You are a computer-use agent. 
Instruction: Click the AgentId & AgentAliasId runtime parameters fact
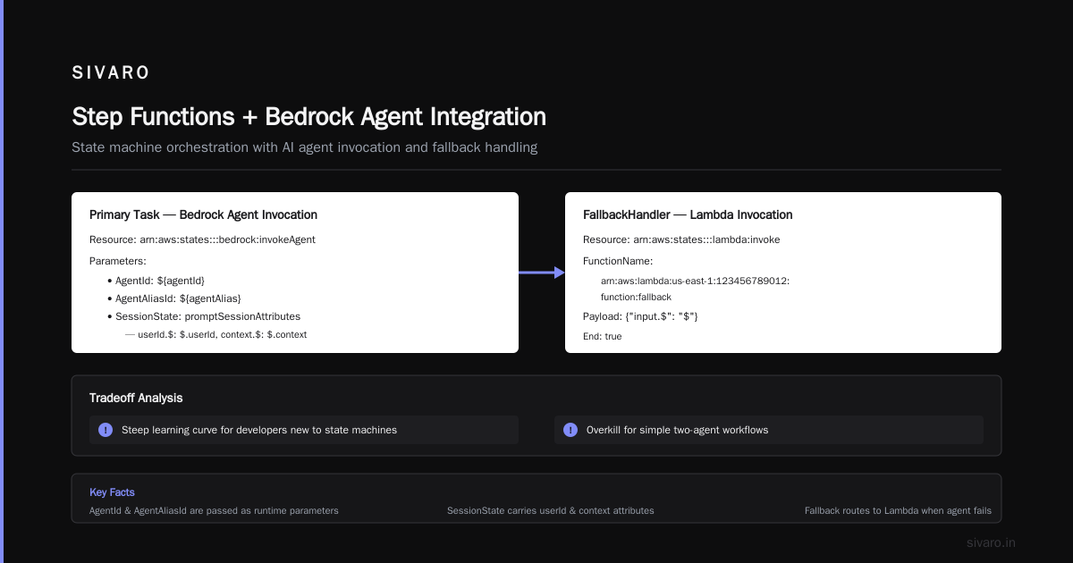(214, 510)
